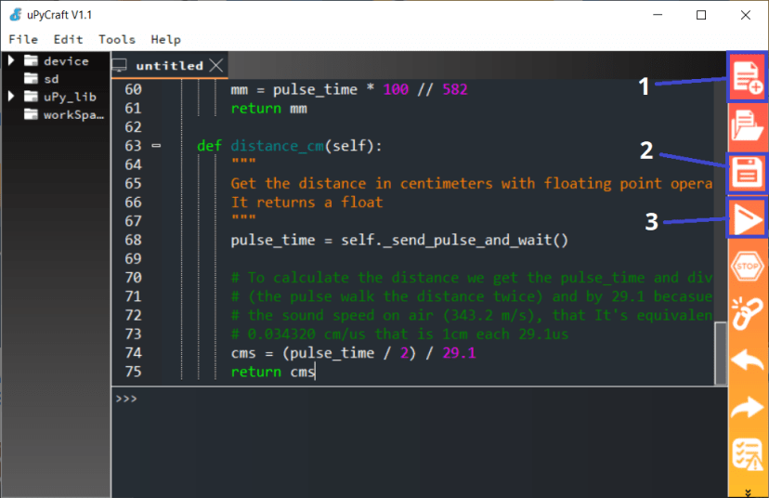This screenshot has width=769, height=498.
Task: Click the editor vertical scrollbar thumb
Action: click(x=720, y=352)
